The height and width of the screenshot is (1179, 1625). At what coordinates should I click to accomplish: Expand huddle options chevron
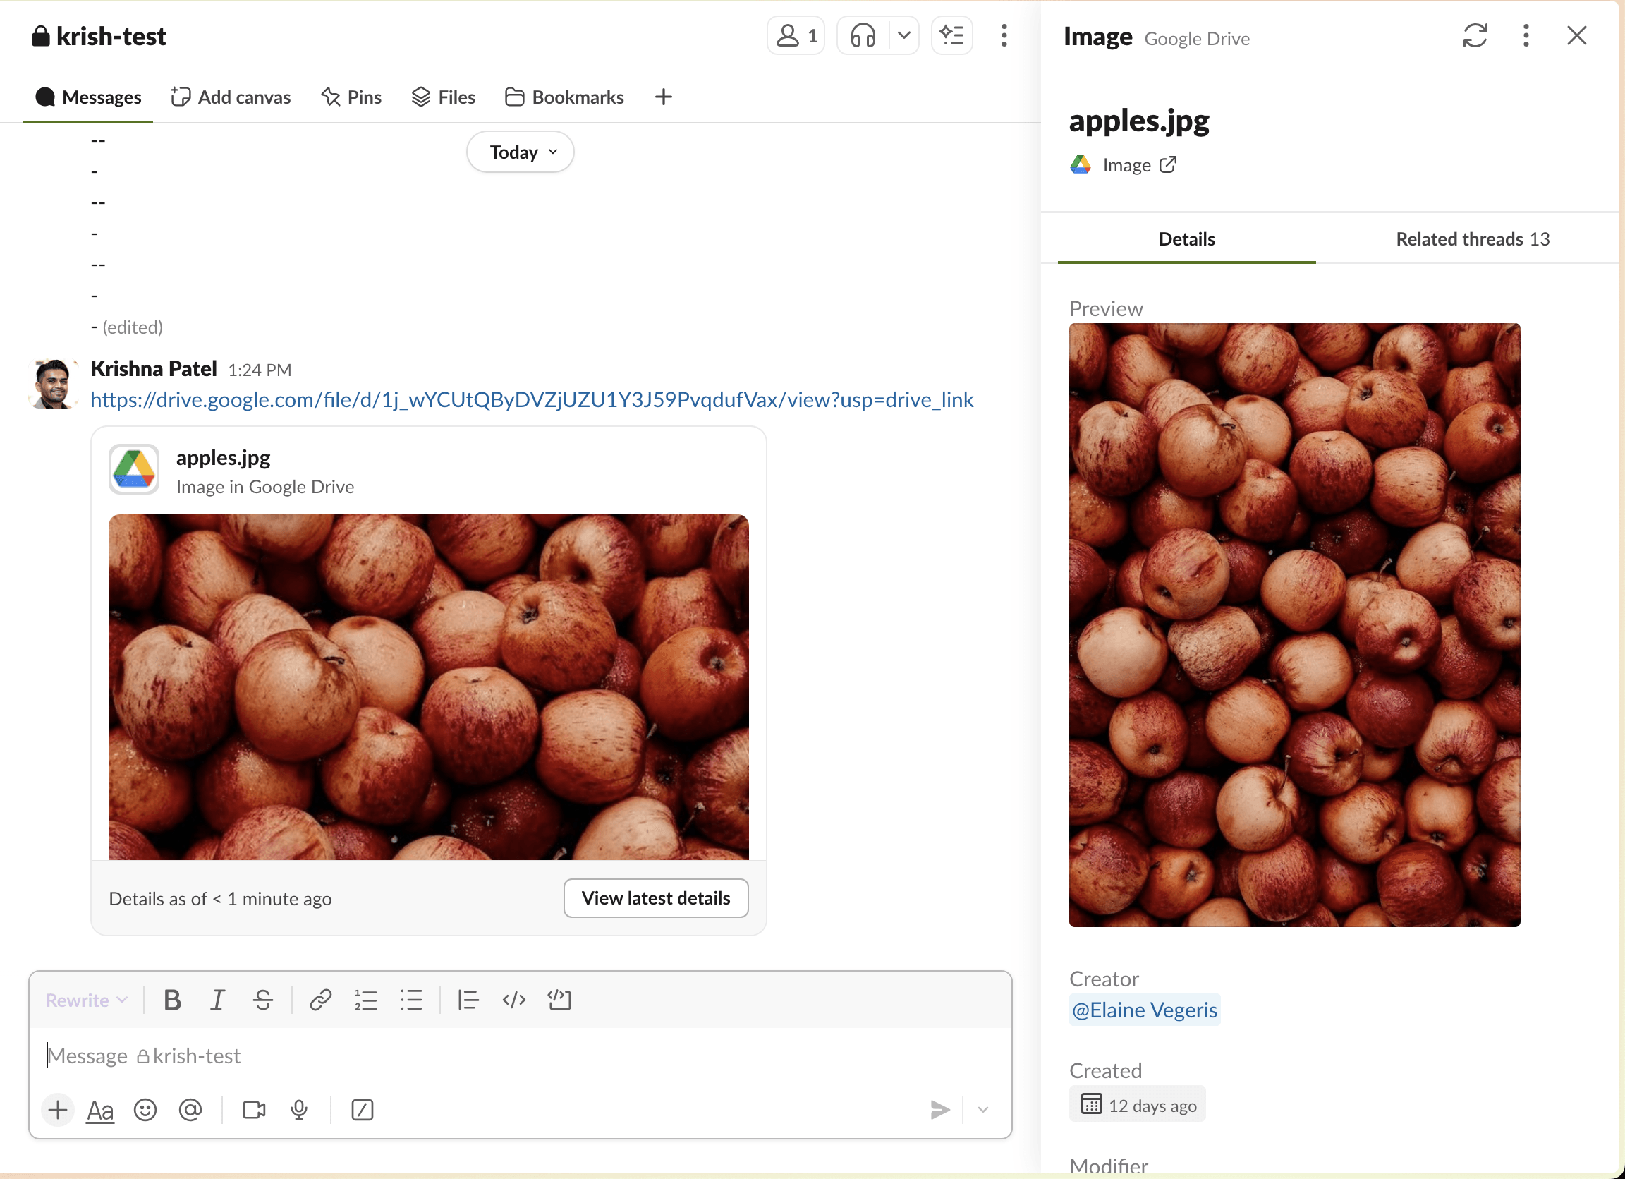coord(903,35)
